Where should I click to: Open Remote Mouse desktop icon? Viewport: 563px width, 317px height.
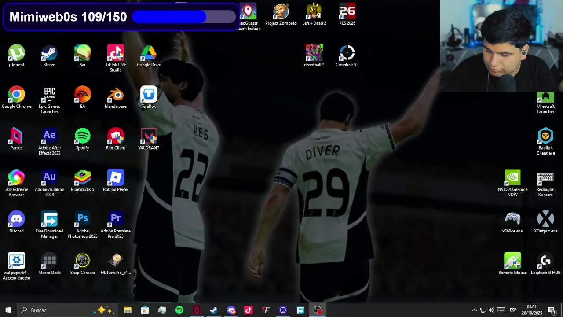click(x=512, y=264)
